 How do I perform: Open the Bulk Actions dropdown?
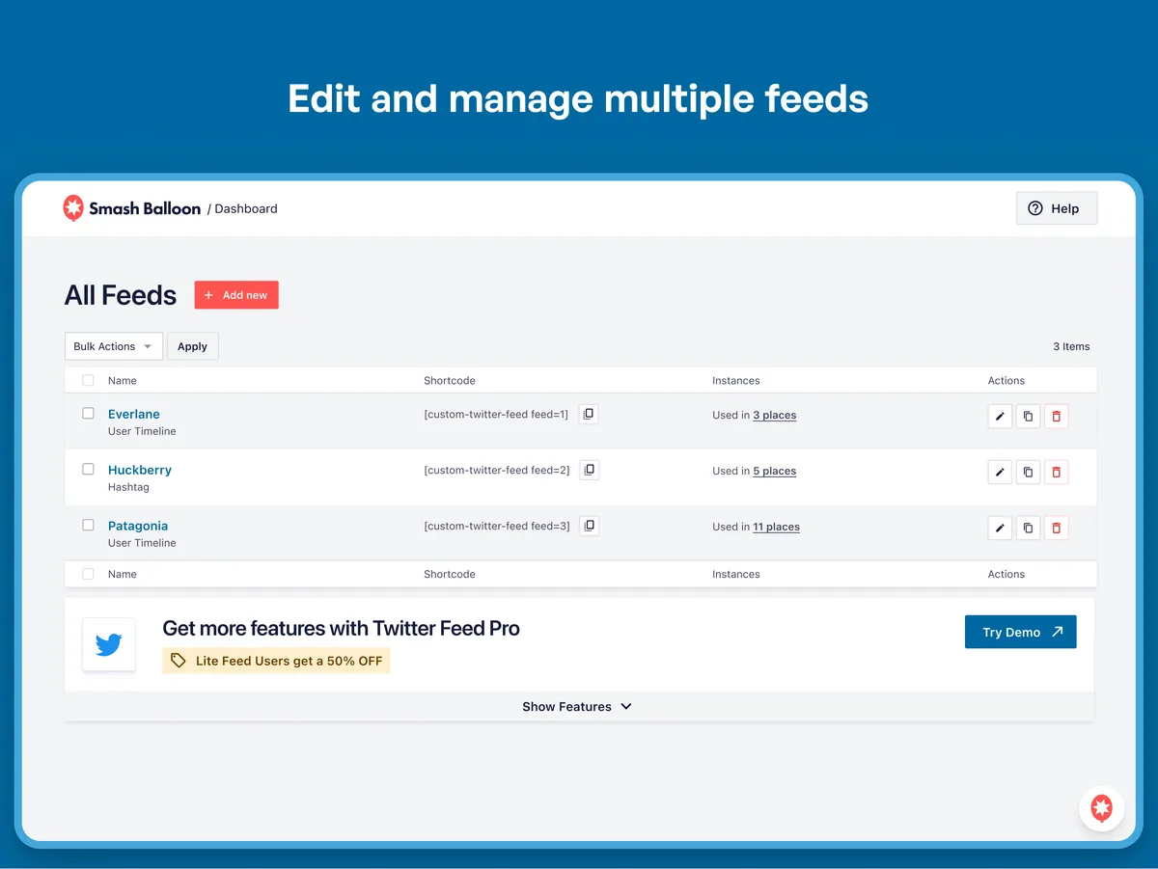(x=114, y=346)
